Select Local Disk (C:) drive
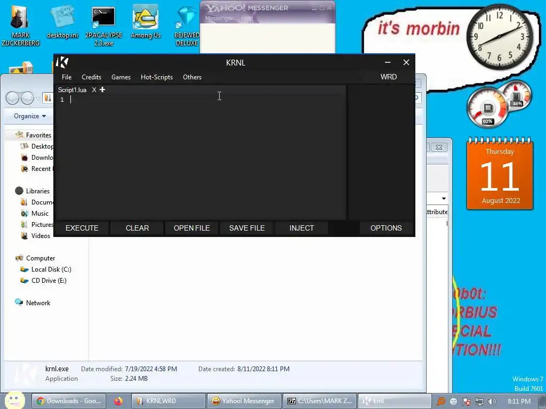 [46, 269]
